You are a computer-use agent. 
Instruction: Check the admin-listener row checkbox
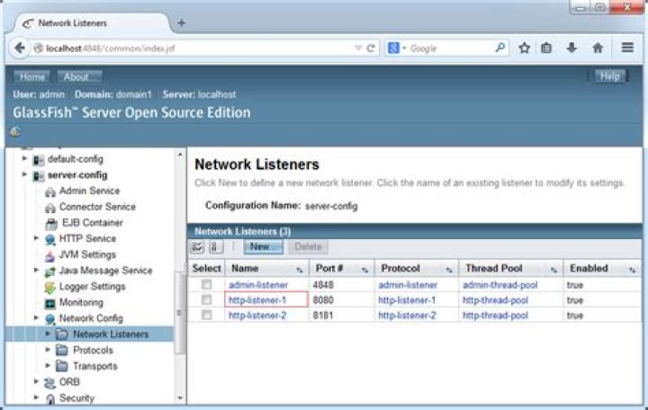click(207, 284)
